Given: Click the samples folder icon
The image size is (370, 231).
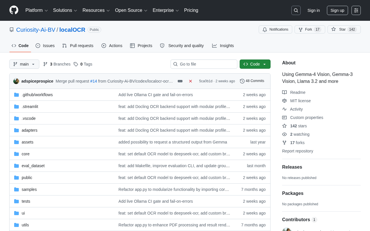Looking at the screenshot, I should point(16,189).
